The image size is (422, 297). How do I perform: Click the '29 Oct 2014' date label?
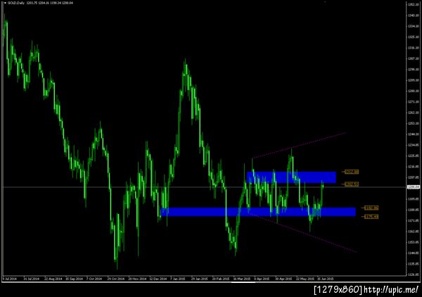(116, 279)
